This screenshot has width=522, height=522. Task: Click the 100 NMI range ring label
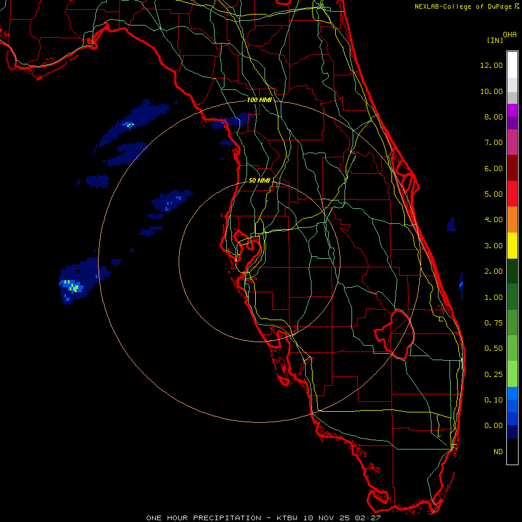click(x=259, y=100)
